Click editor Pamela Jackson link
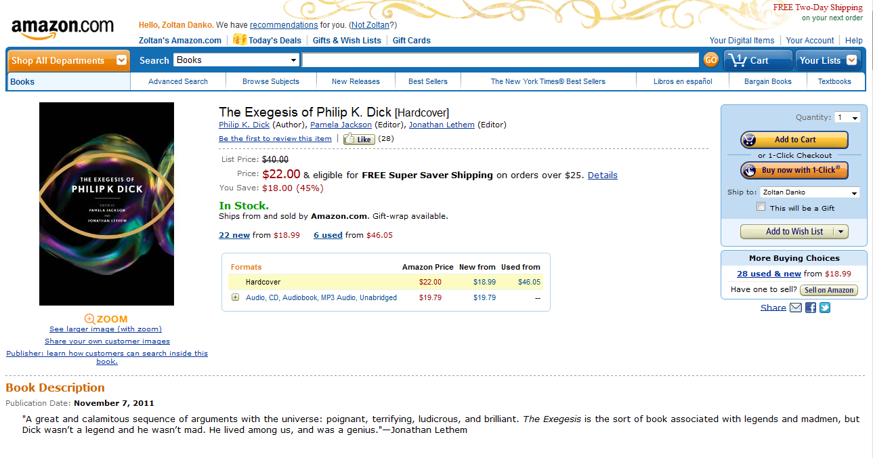 [341, 125]
